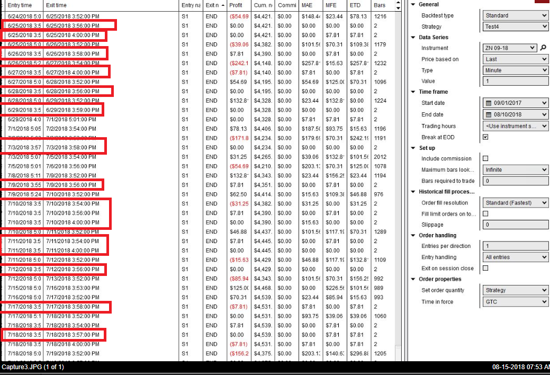The image size is (550, 375).
Task: Open the Time in force dropdown showing GTC
Action: click(515, 301)
